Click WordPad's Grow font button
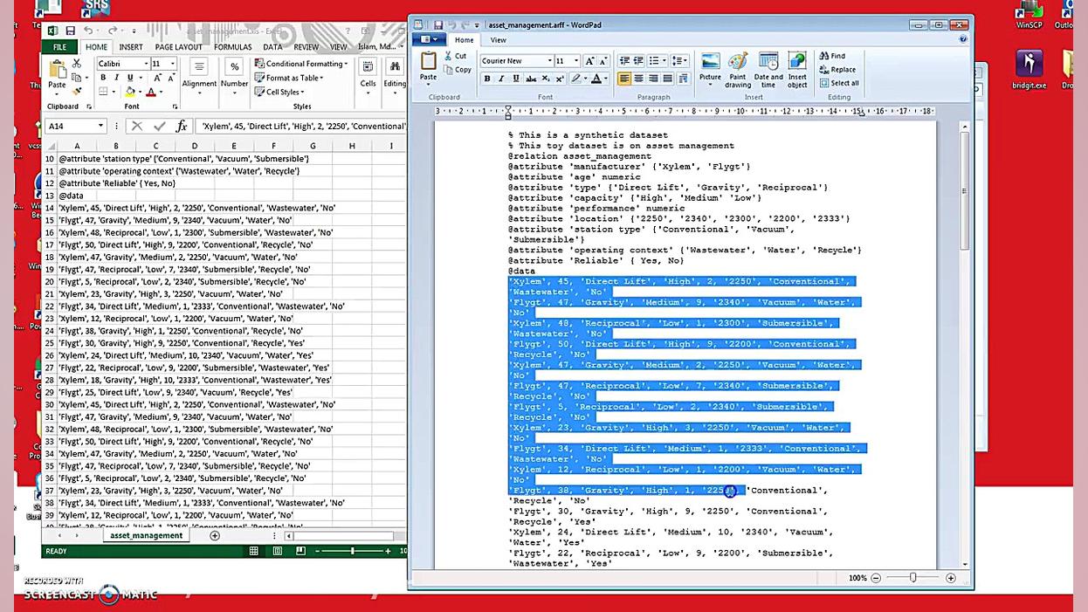 (x=589, y=61)
